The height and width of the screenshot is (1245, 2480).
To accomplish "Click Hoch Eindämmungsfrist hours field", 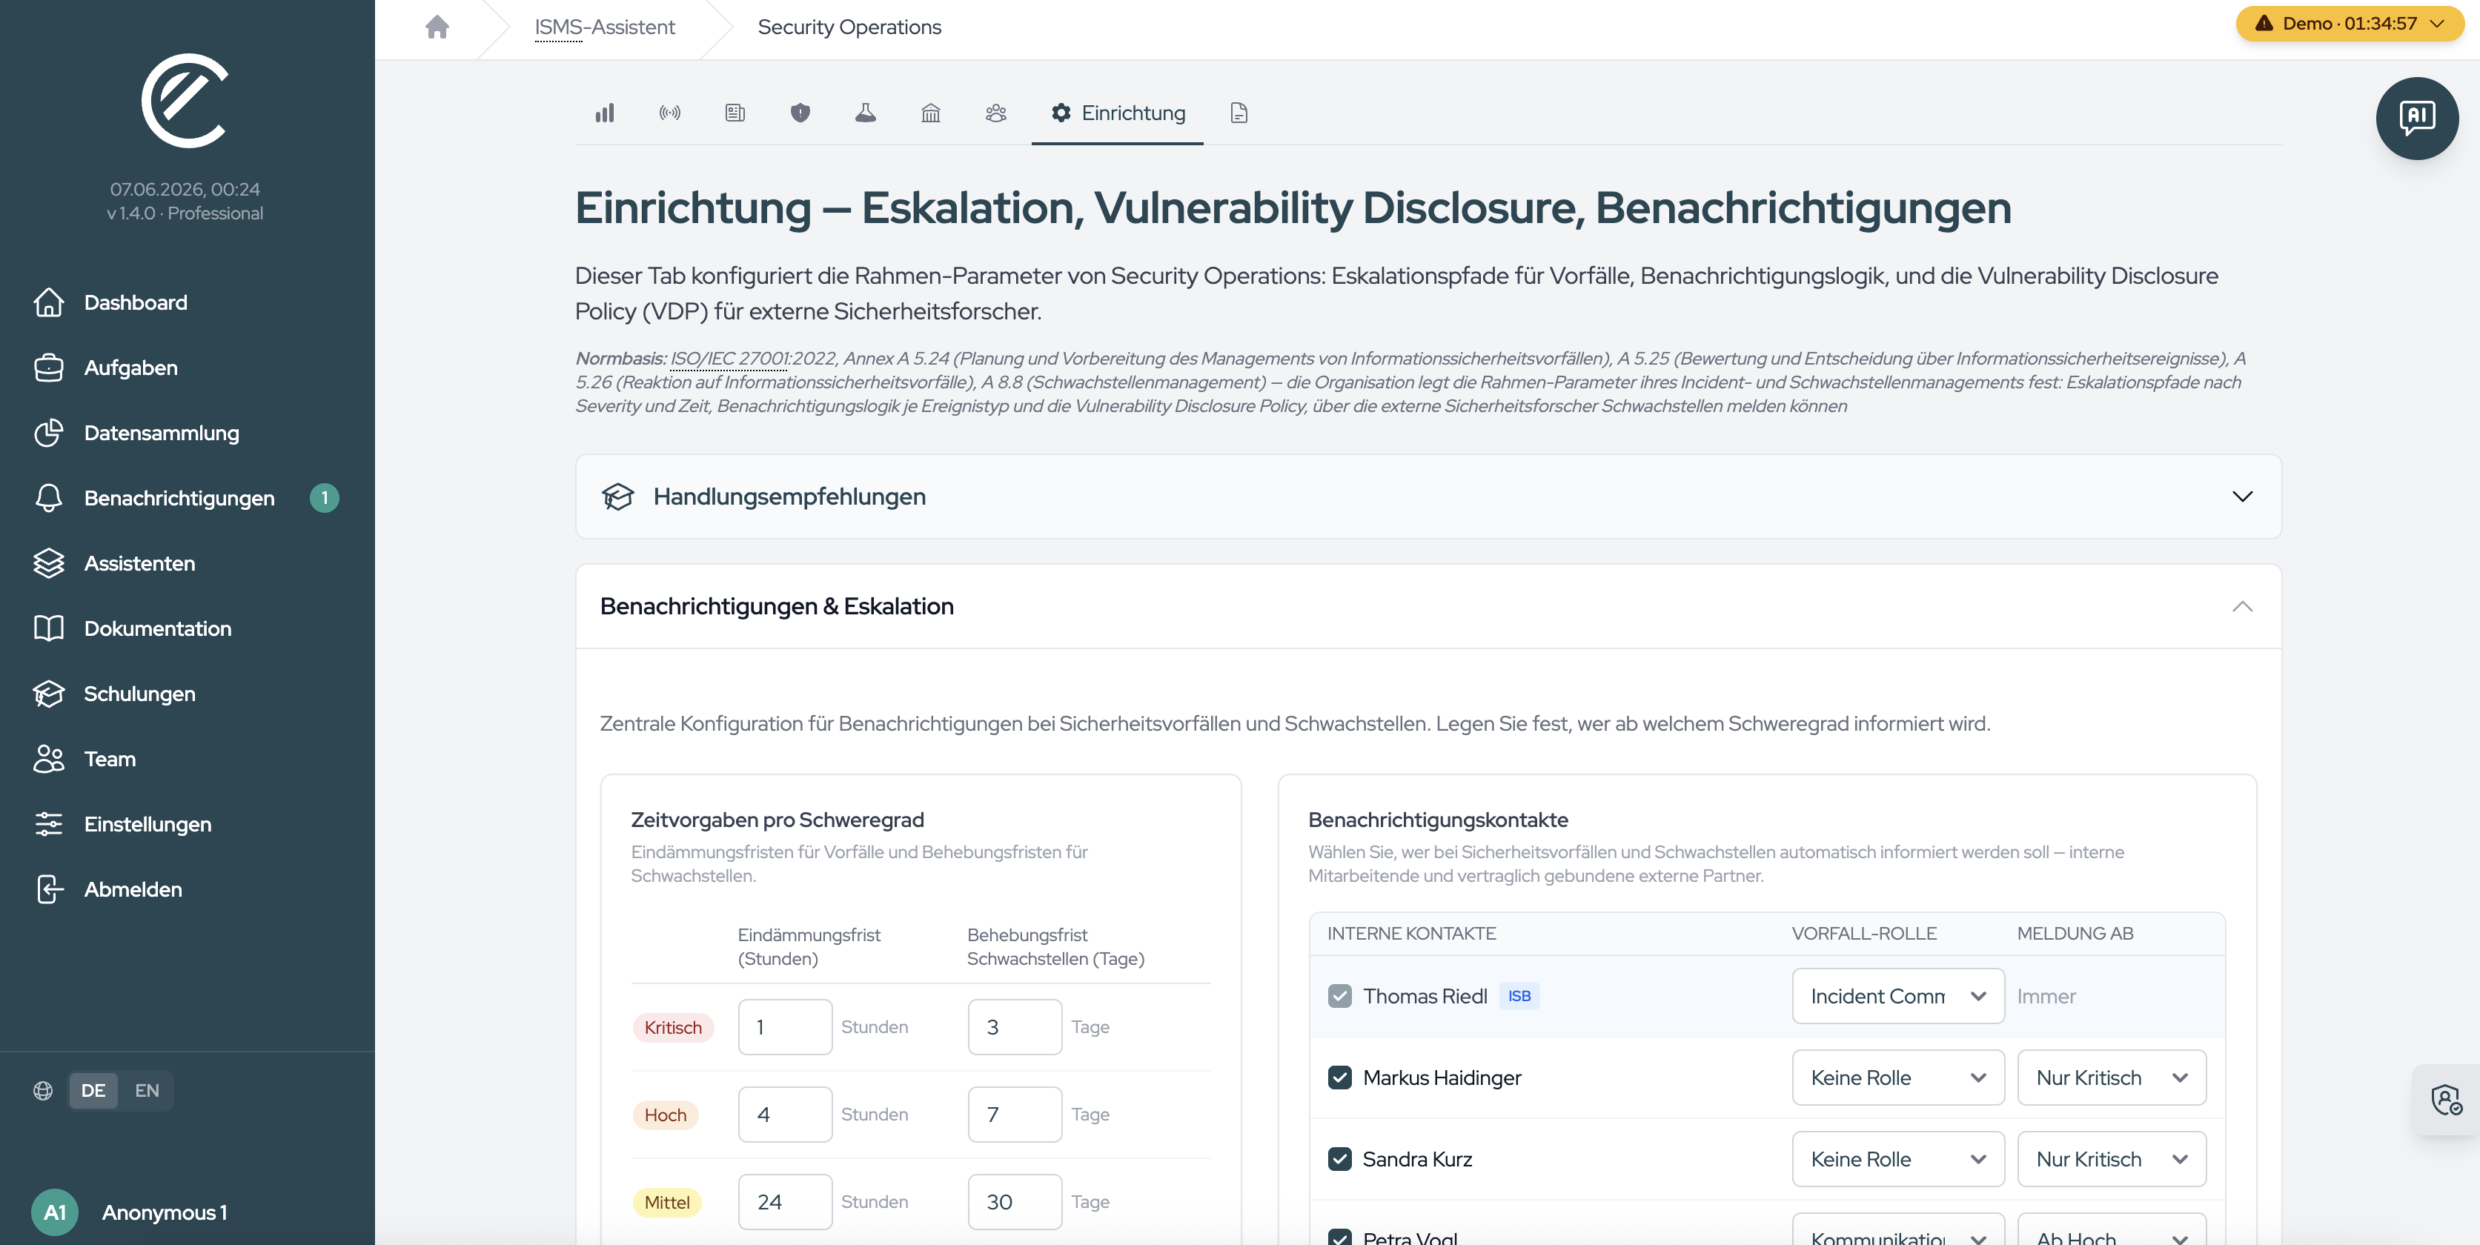I will click(786, 1115).
